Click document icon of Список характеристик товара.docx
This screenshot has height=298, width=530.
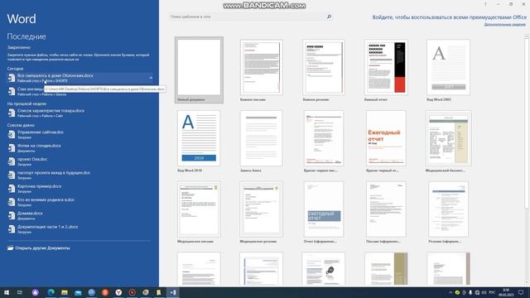pyautogui.click(x=12, y=113)
